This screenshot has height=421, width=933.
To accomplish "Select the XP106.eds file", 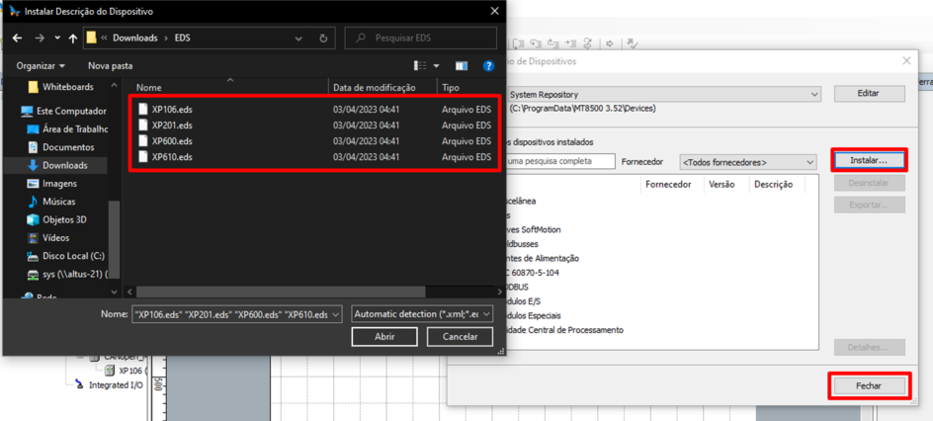I will (172, 110).
